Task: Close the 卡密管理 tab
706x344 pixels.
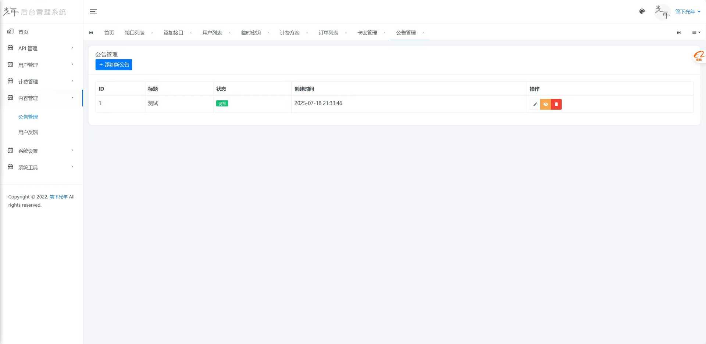Action: click(x=385, y=32)
